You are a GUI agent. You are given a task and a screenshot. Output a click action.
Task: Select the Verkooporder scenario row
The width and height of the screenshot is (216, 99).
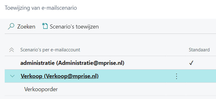pos(110,89)
